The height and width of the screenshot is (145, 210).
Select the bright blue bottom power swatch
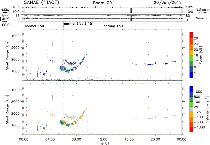tap(191, 75)
